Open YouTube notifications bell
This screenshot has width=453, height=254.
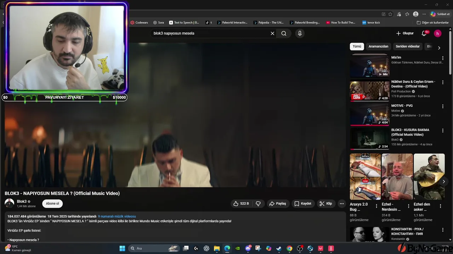point(424,33)
